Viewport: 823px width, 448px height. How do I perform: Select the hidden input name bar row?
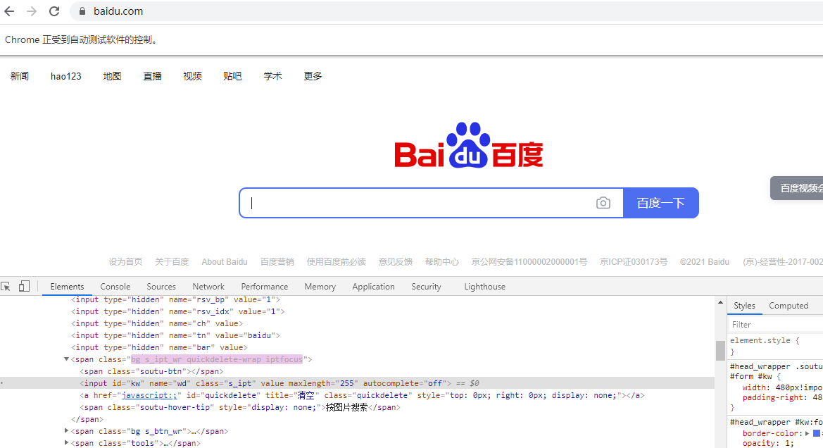(357, 347)
